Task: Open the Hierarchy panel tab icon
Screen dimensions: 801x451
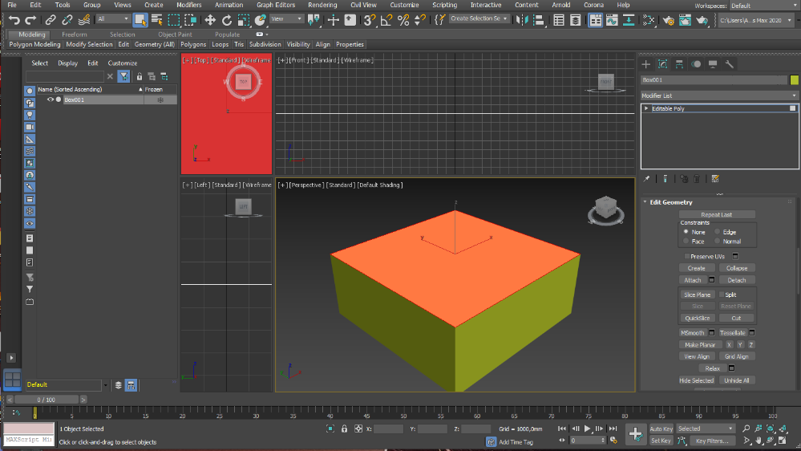Action: point(679,64)
